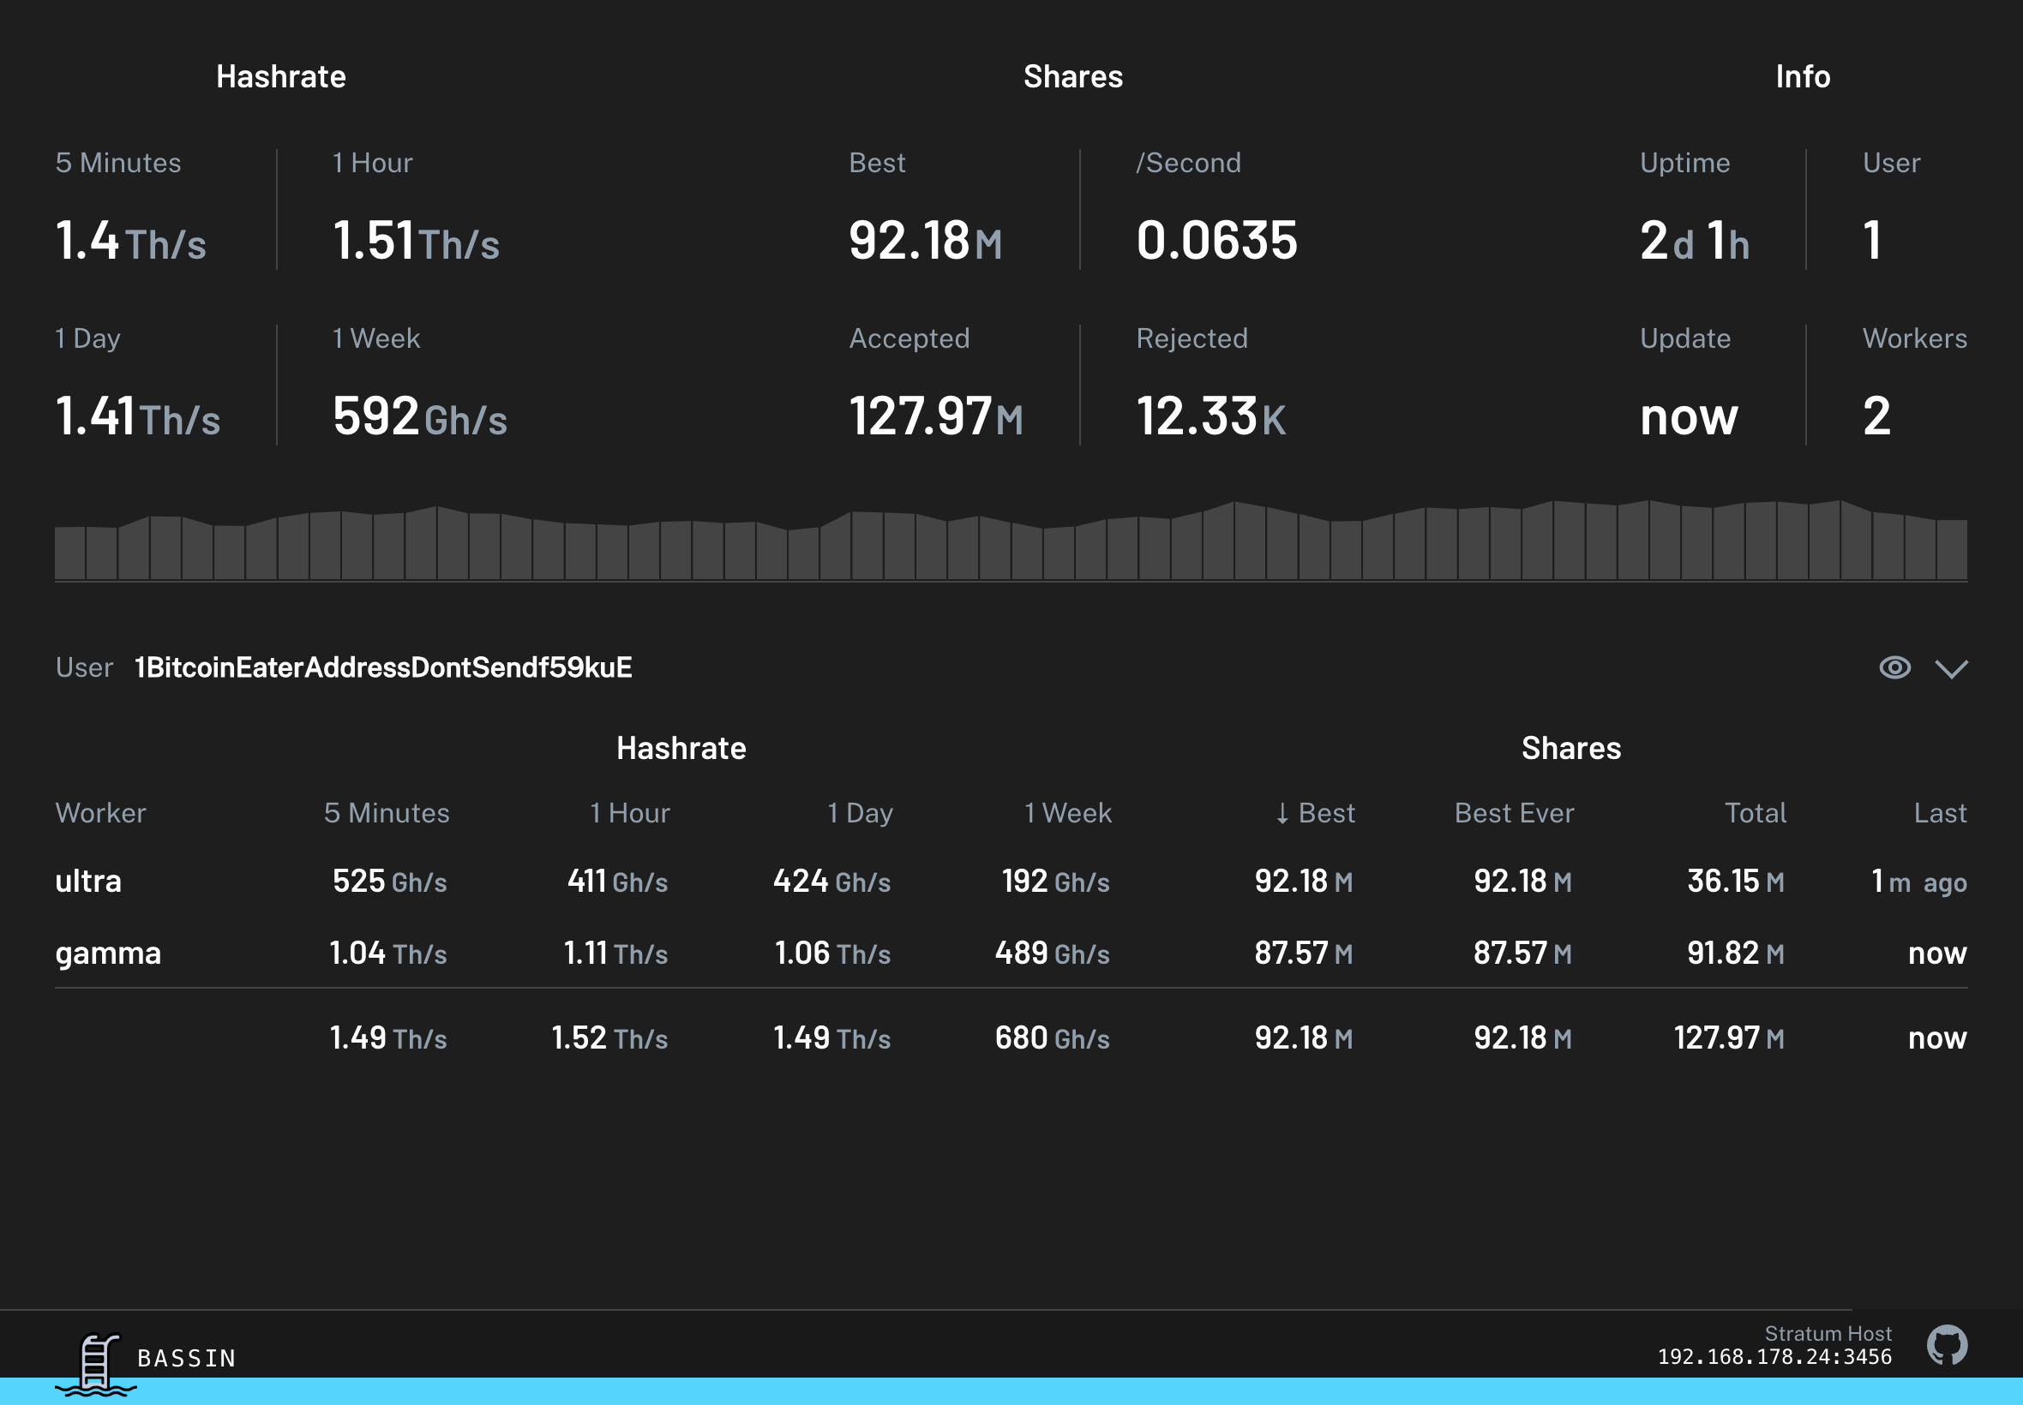Screen dimensions: 2023x1405
Task: Click the BASSIN footer text
Action: coord(187,1359)
